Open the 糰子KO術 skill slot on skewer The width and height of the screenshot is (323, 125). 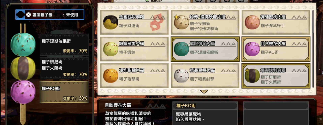64,92
